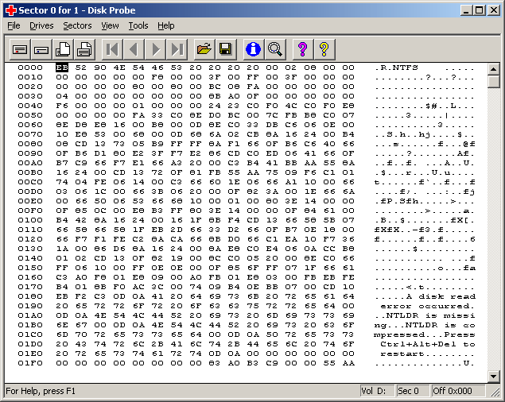The width and height of the screenshot is (505, 402).
Task: Click the ASCII text 'error occurred.'
Action: [428, 306]
